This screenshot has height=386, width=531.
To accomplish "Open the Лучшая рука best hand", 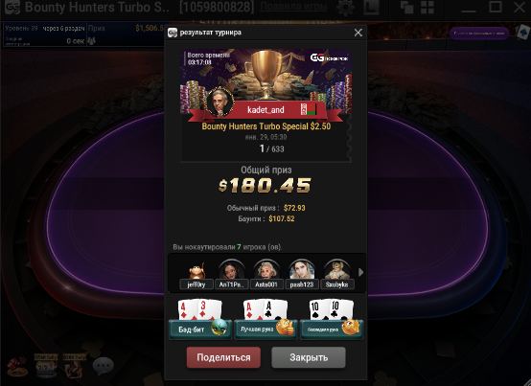I will tap(266, 319).
